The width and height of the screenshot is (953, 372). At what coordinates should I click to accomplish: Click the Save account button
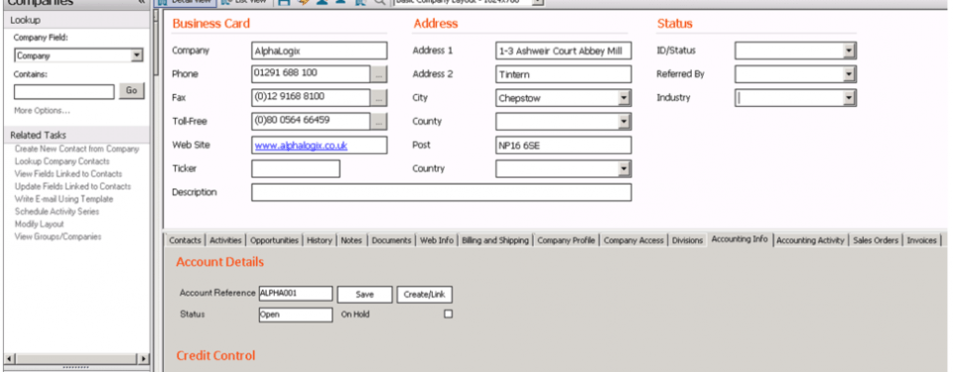point(364,295)
